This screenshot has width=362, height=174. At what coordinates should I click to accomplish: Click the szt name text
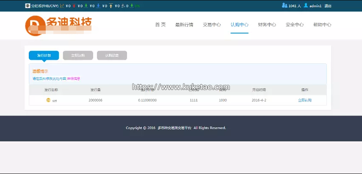click(55, 101)
